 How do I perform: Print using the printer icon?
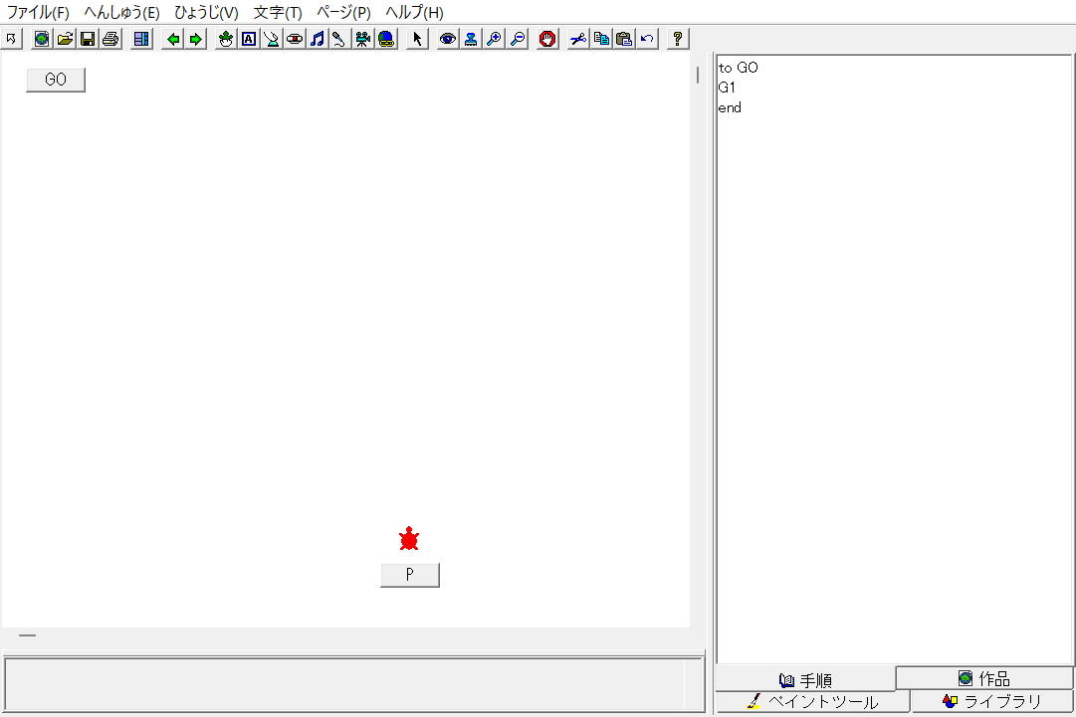click(x=110, y=39)
